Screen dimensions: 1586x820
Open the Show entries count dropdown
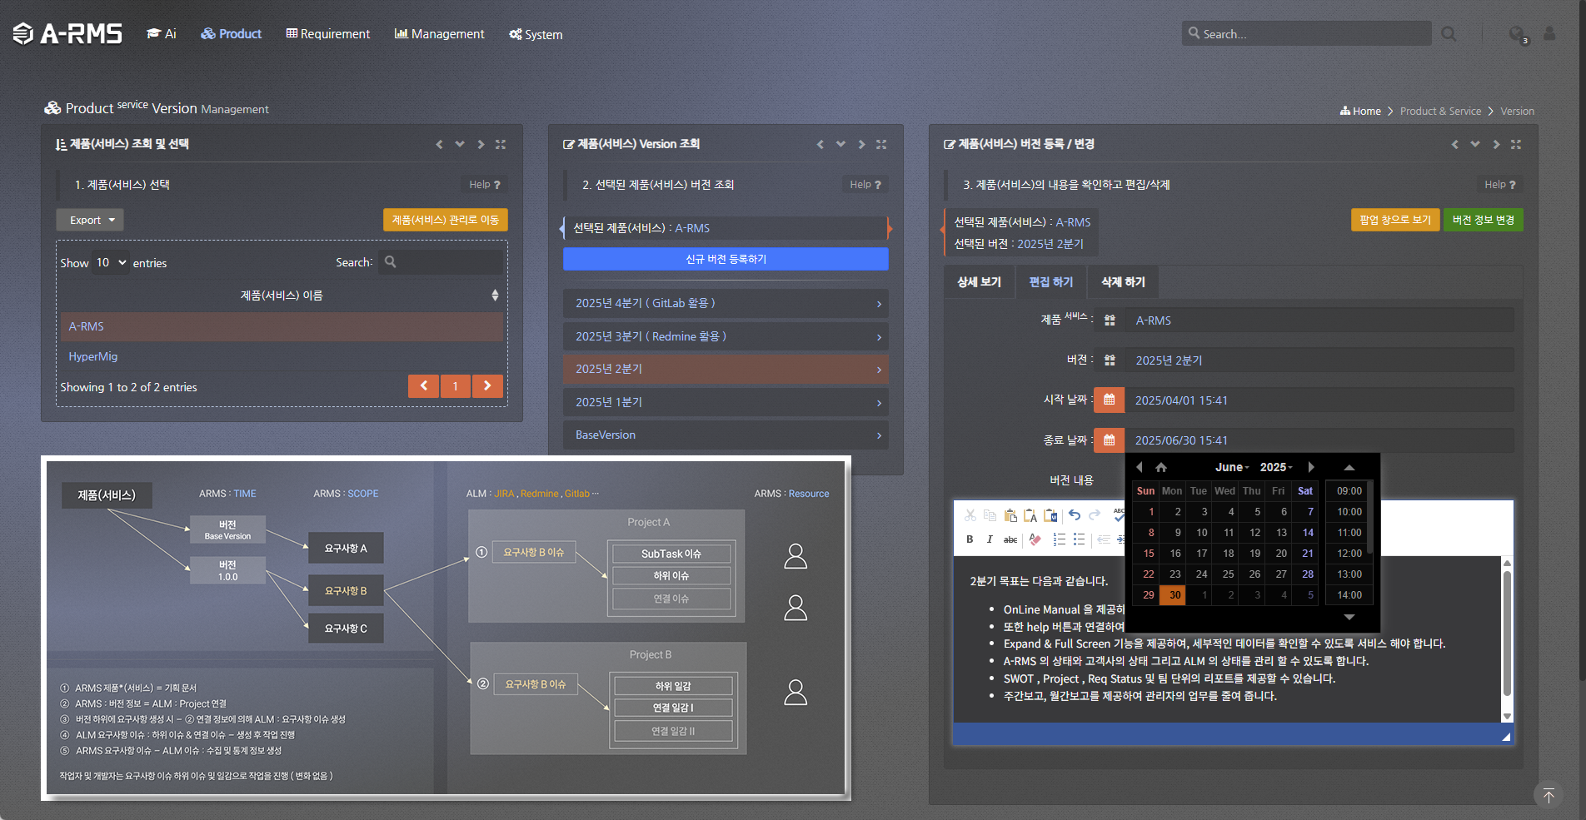point(111,263)
